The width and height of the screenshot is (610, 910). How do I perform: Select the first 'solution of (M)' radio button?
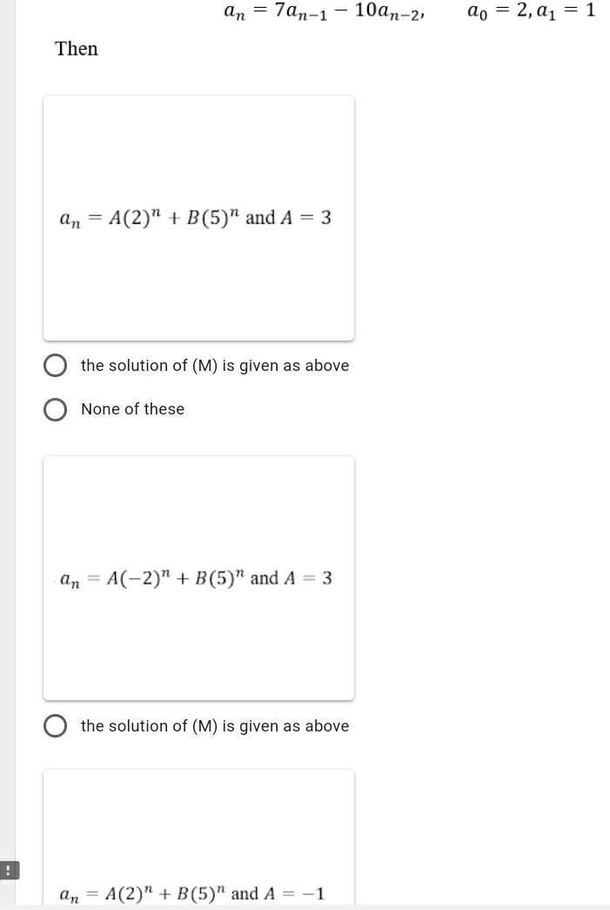pos(55,365)
